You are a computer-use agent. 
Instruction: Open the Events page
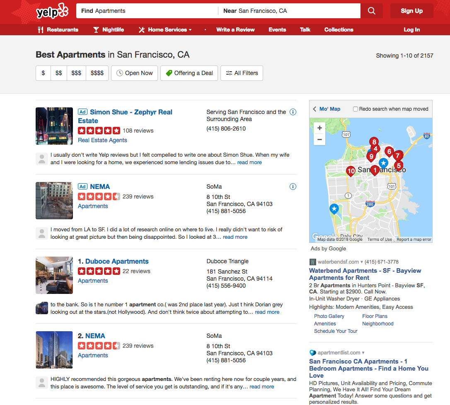click(x=277, y=29)
